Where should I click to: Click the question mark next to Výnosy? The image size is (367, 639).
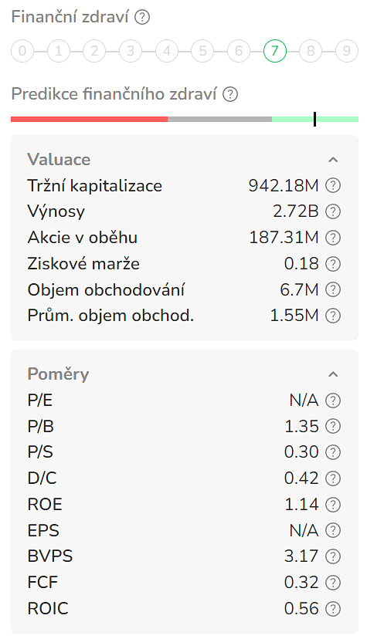click(333, 211)
